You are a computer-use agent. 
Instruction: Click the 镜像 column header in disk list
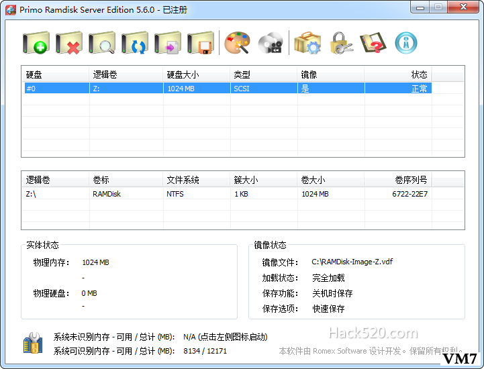pyautogui.click(x=330, y=74)
